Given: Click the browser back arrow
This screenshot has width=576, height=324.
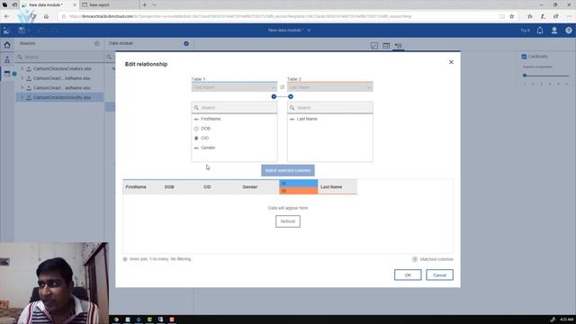Looking at the screenshot, I should pos(7,16).
